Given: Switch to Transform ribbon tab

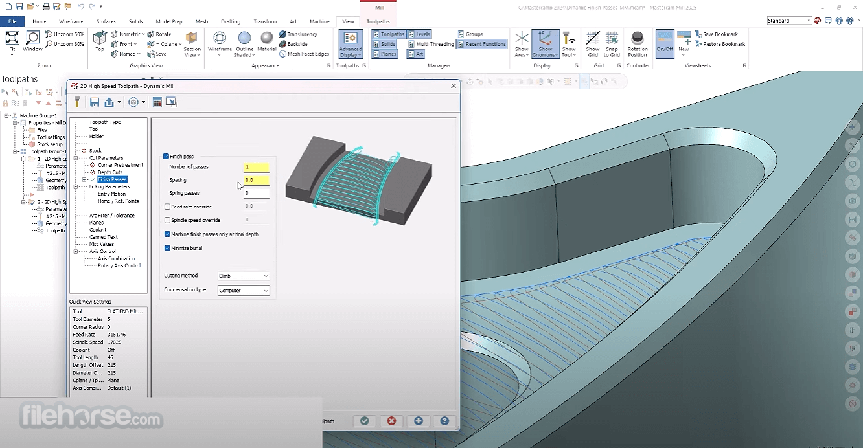Looking at the screenshot, I should point(265,21).
